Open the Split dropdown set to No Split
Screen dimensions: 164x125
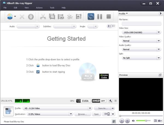pyautogui.click(x=141, y=58)
